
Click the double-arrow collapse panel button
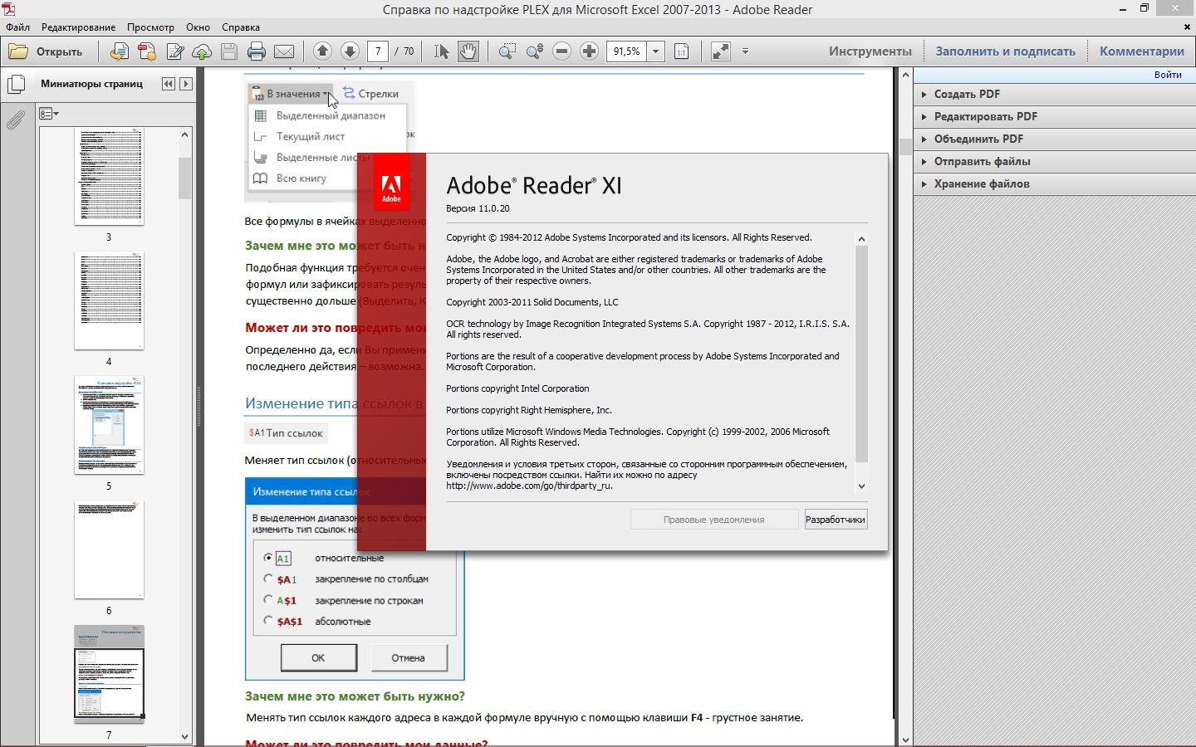pos(169,84)
